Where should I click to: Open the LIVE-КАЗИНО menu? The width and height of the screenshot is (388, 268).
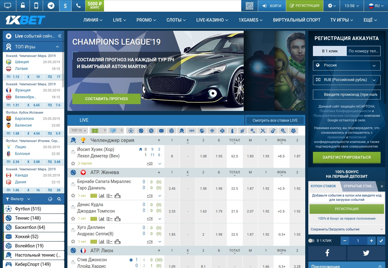tap(212, 20)
